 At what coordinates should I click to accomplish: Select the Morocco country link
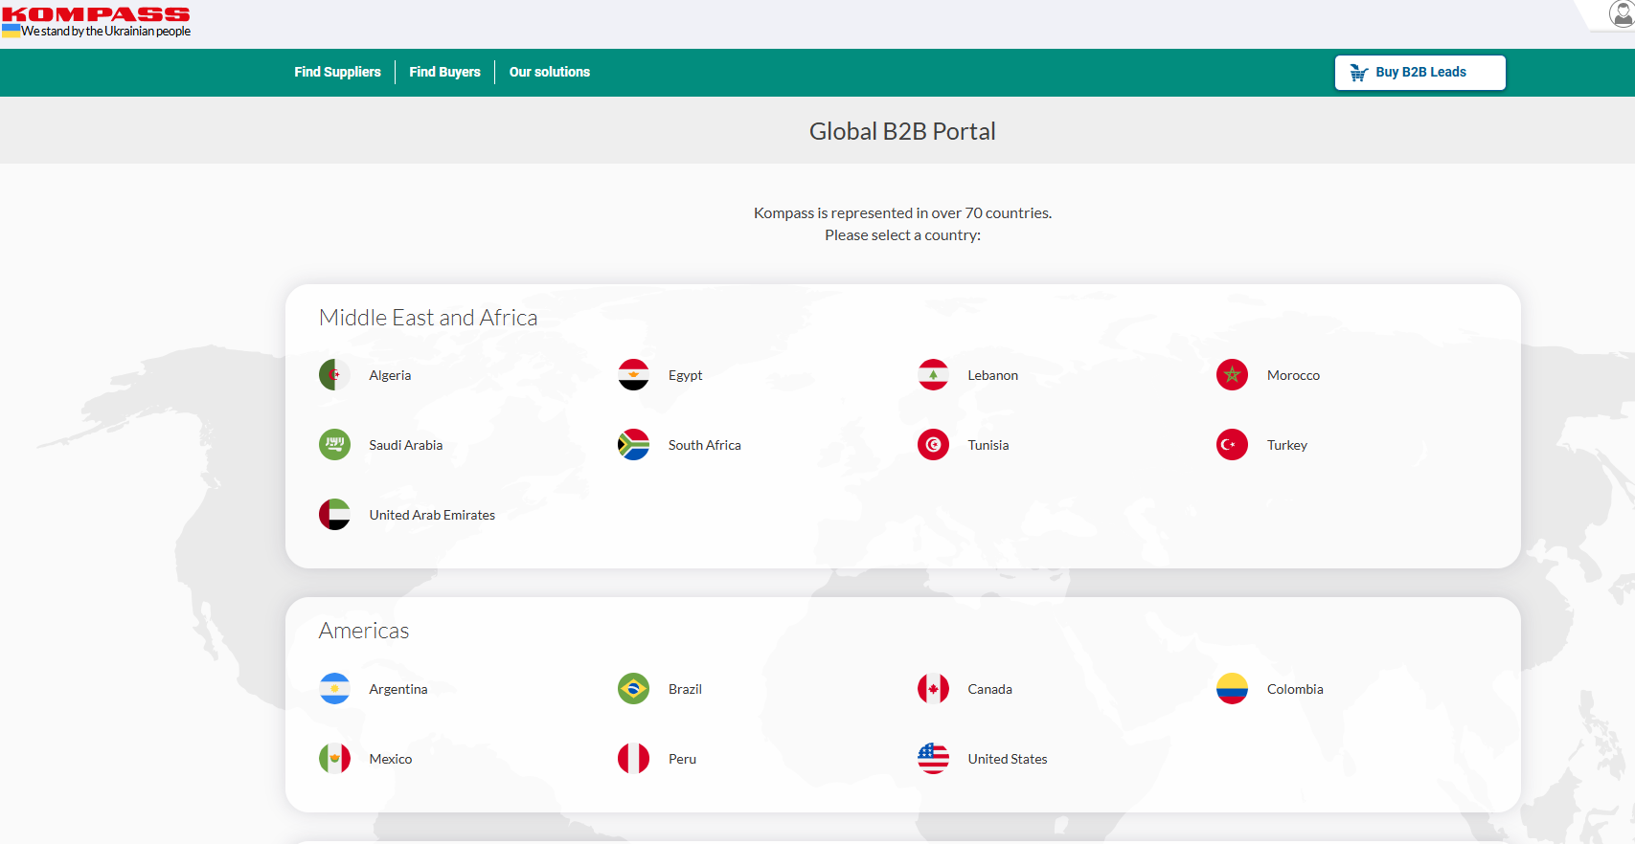pos(1293,375)
